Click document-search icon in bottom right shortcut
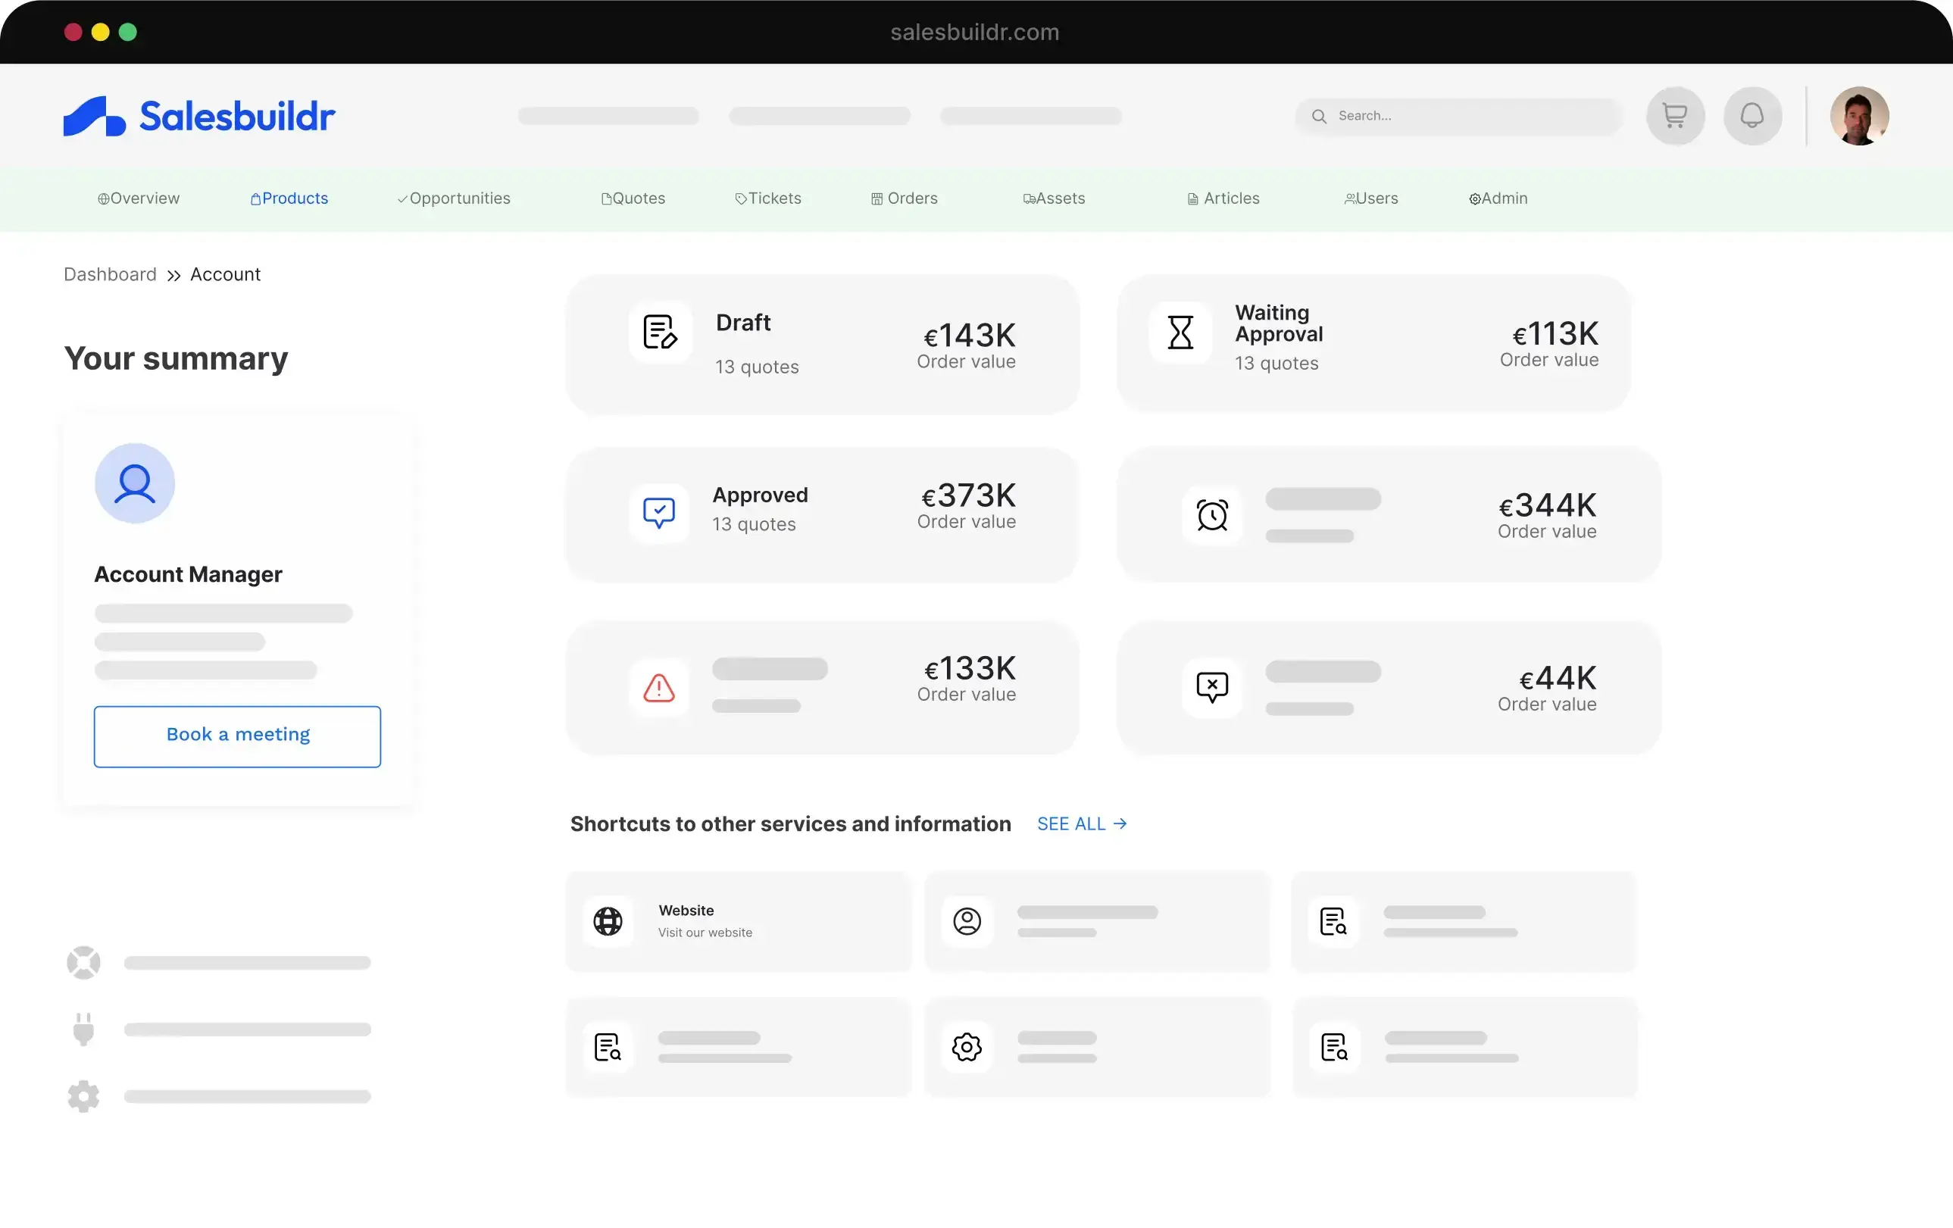This screenshot has width=1953, height=1228. coord(1334,1047)
